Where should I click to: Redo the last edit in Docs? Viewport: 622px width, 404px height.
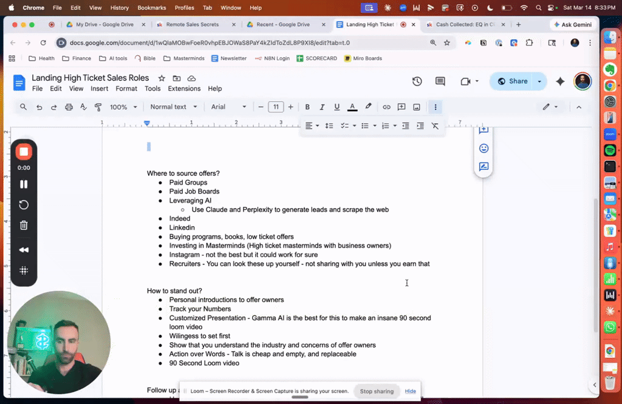click(x=53, y=107)
